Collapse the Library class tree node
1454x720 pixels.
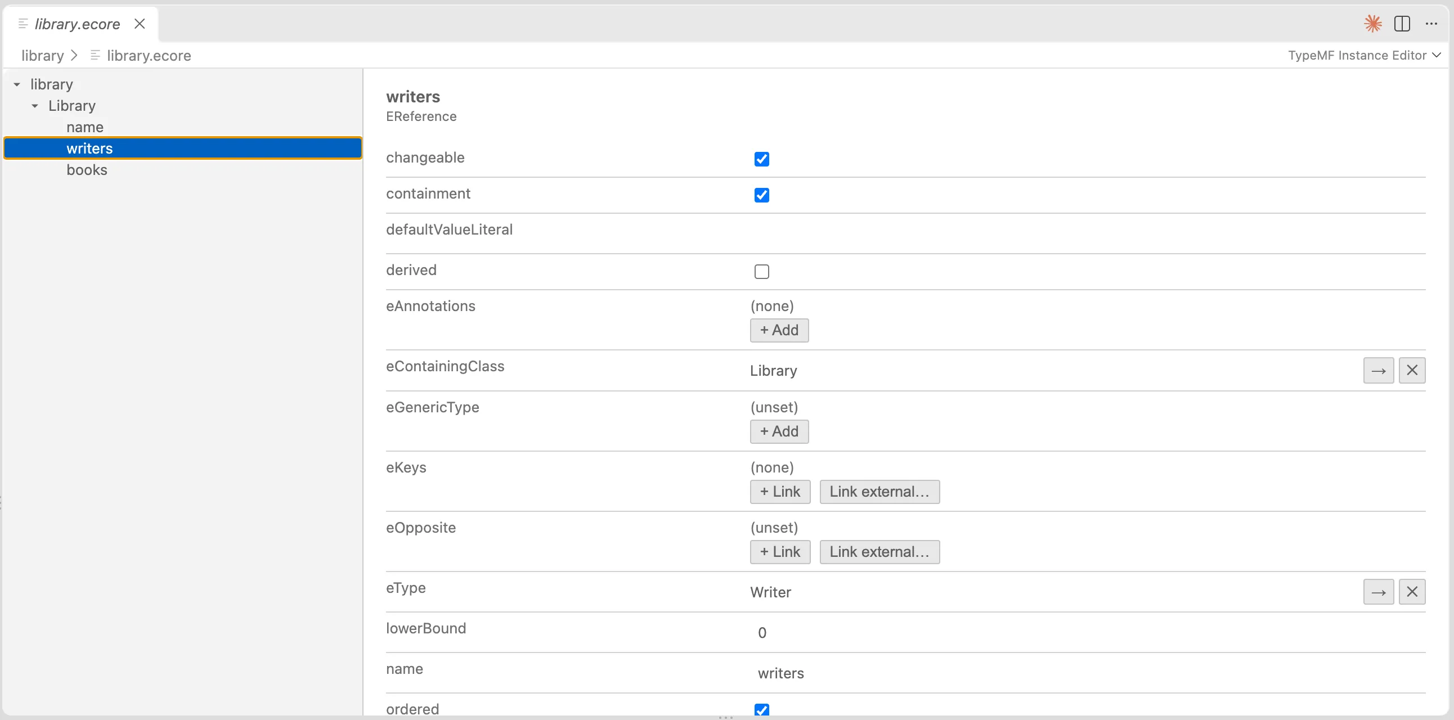pyautogui.click(x=35, y=106)
